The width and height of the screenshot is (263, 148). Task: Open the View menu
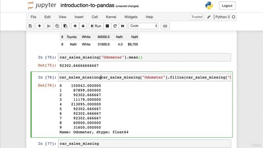[62, 17]
